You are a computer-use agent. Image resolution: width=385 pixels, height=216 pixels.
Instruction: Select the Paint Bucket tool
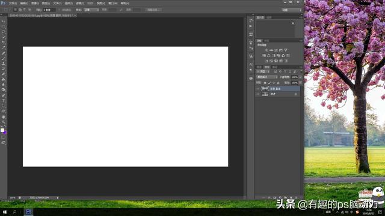tap(3, 79)
